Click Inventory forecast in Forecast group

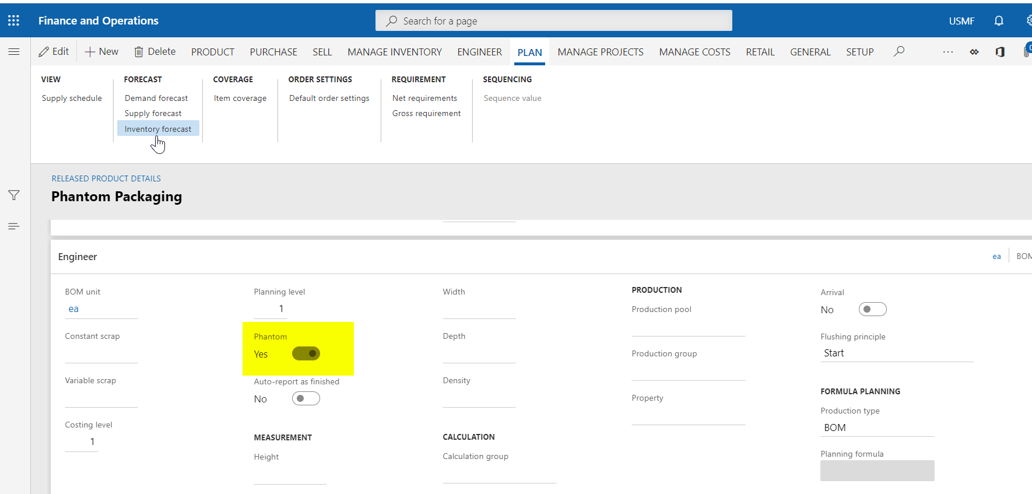tap(158, 129)
